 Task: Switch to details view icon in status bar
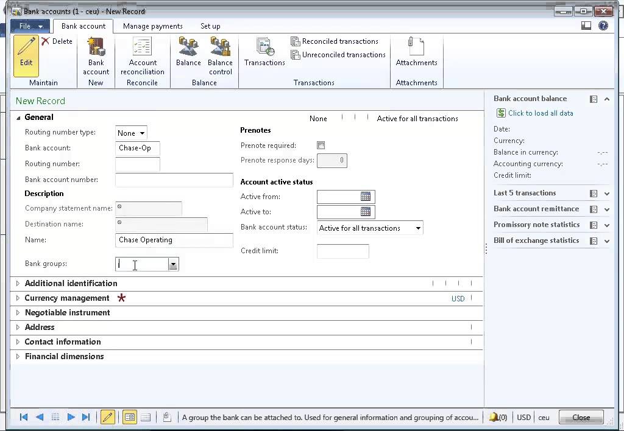[x=129, y=417]
